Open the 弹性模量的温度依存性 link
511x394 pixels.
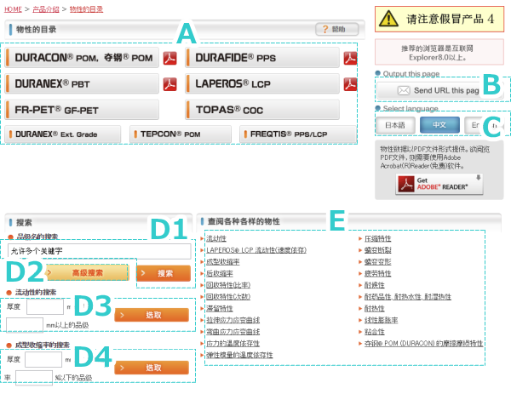(x=239, y=355)
